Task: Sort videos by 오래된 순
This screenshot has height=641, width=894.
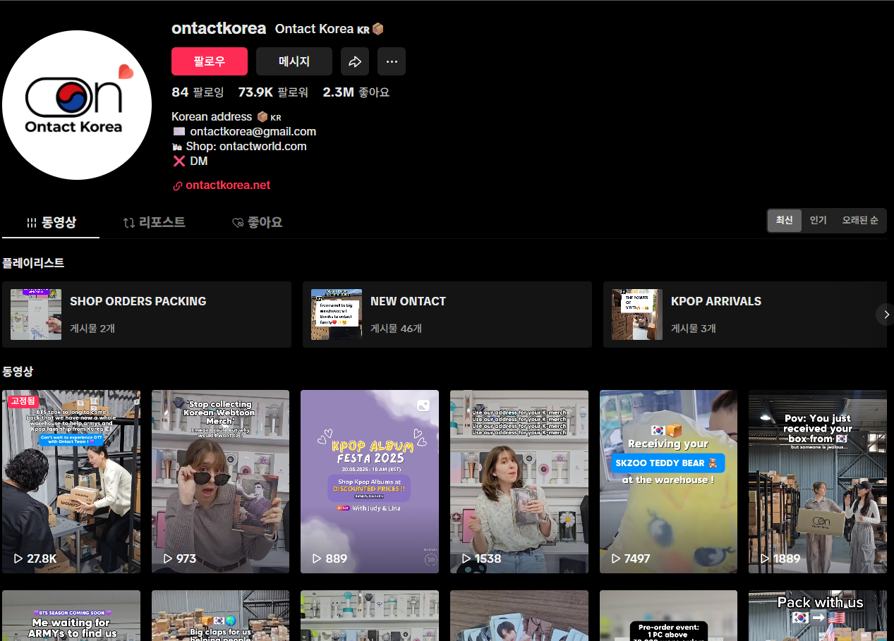Action: [859, 221]
